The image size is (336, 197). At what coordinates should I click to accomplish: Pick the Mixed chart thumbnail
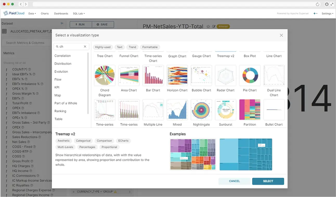(177, 110)
